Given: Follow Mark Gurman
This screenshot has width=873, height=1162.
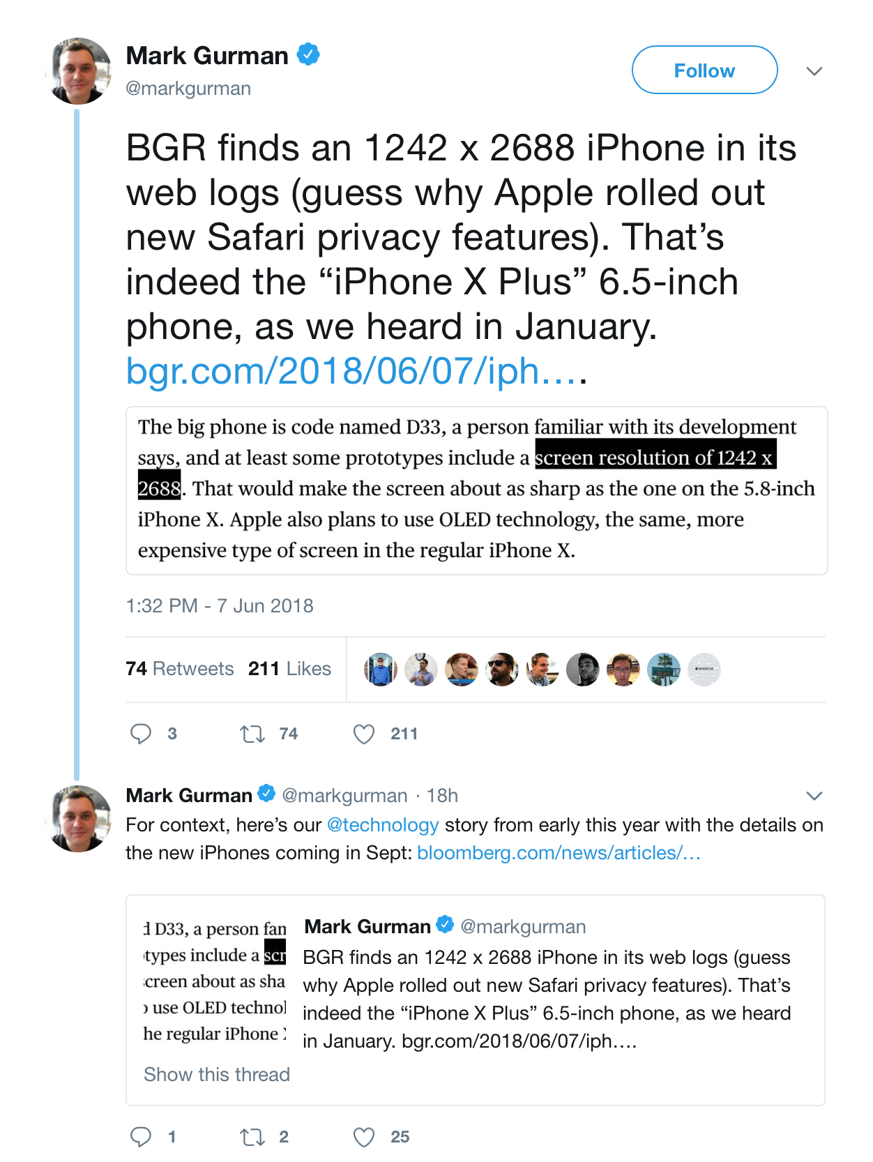Looking at the screenshot, I should [704, 70].
